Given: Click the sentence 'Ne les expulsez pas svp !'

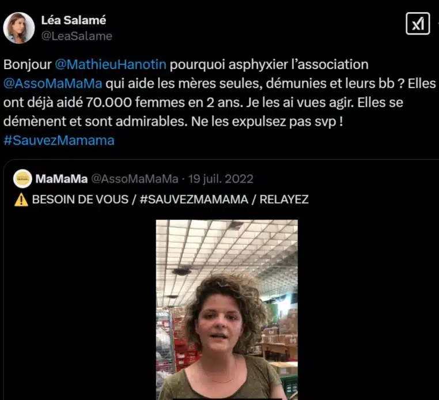Looking at the screenshot, I should [267, 122].
